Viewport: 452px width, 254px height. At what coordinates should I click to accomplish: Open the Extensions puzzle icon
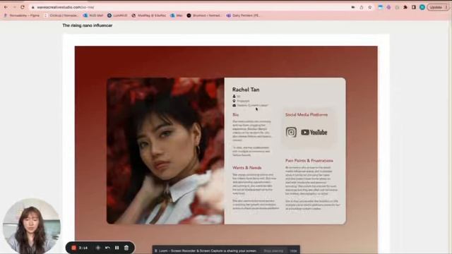[x=405, y=7]
